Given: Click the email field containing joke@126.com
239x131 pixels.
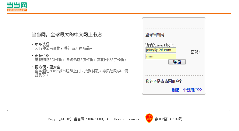Looking at the screenshot, I should pyautogui.click(x=161, y=50).
